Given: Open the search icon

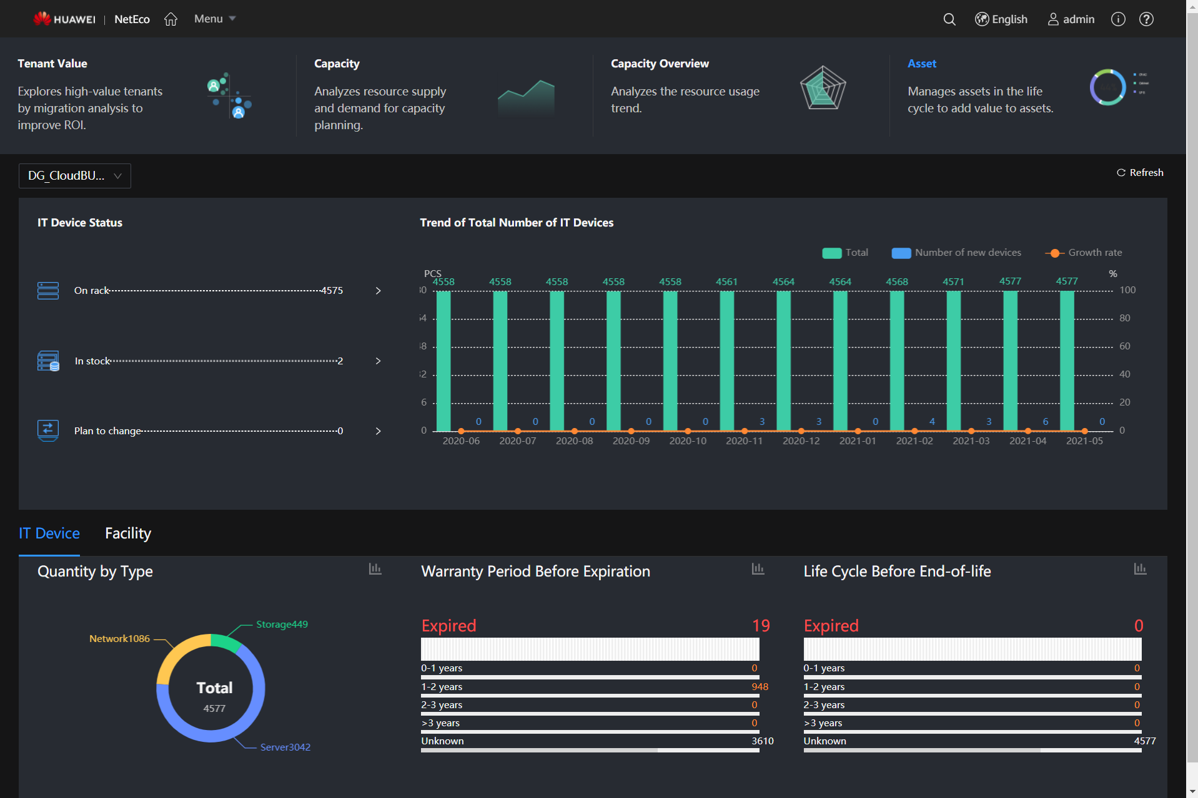Looking at the screenshot, I should pos(949,19).
